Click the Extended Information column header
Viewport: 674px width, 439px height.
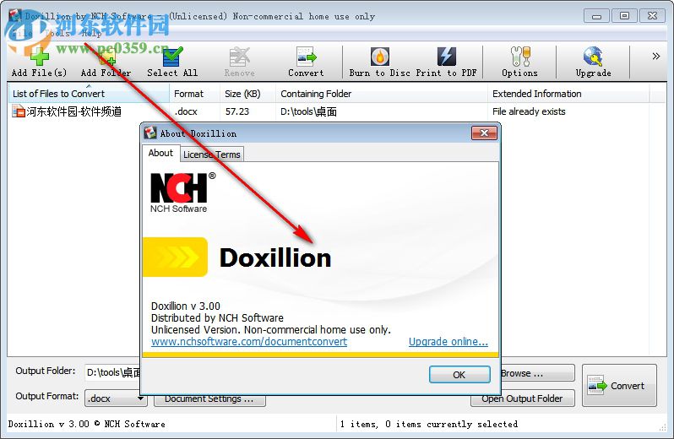[x=568, y=94]
